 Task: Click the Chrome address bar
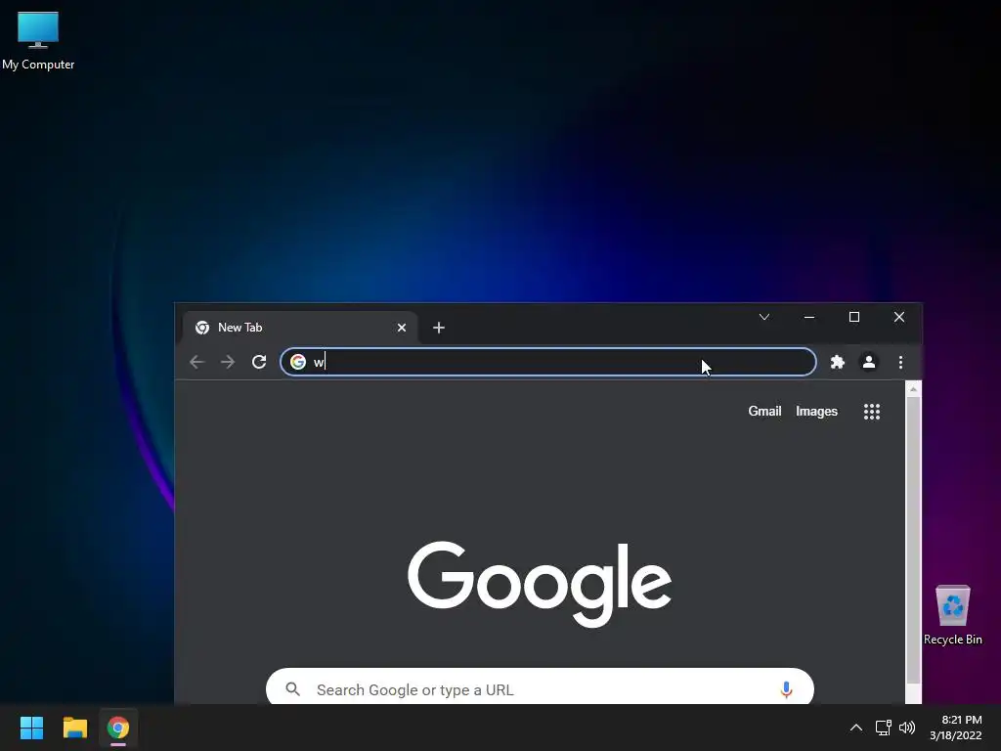click(x=547, y=362)
